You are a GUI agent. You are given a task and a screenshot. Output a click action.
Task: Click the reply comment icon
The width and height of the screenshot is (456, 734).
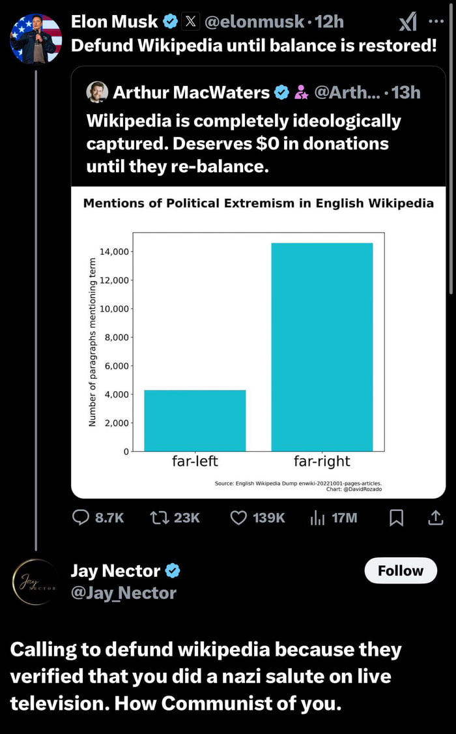tap(81, 518)
